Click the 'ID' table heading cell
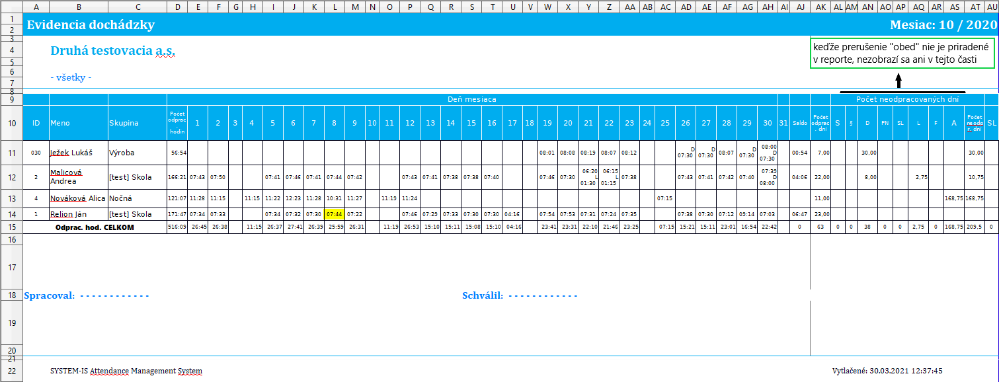The image size is (999, 382). pos(36,122)
